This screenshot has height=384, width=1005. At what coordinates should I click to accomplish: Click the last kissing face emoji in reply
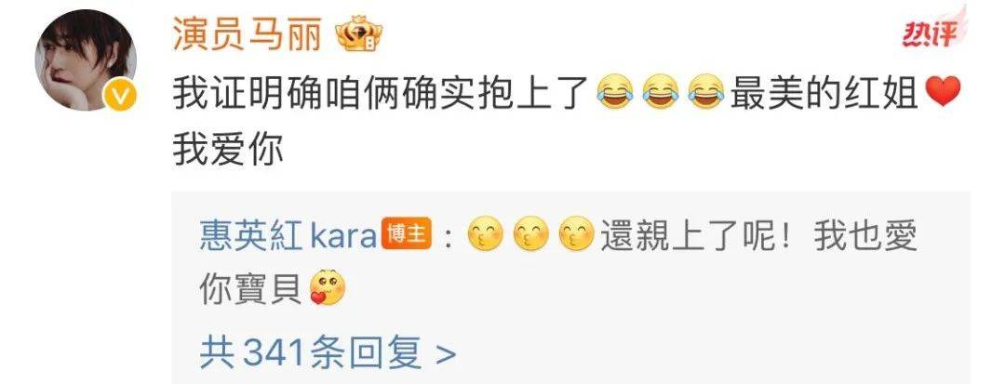point(576,237)
